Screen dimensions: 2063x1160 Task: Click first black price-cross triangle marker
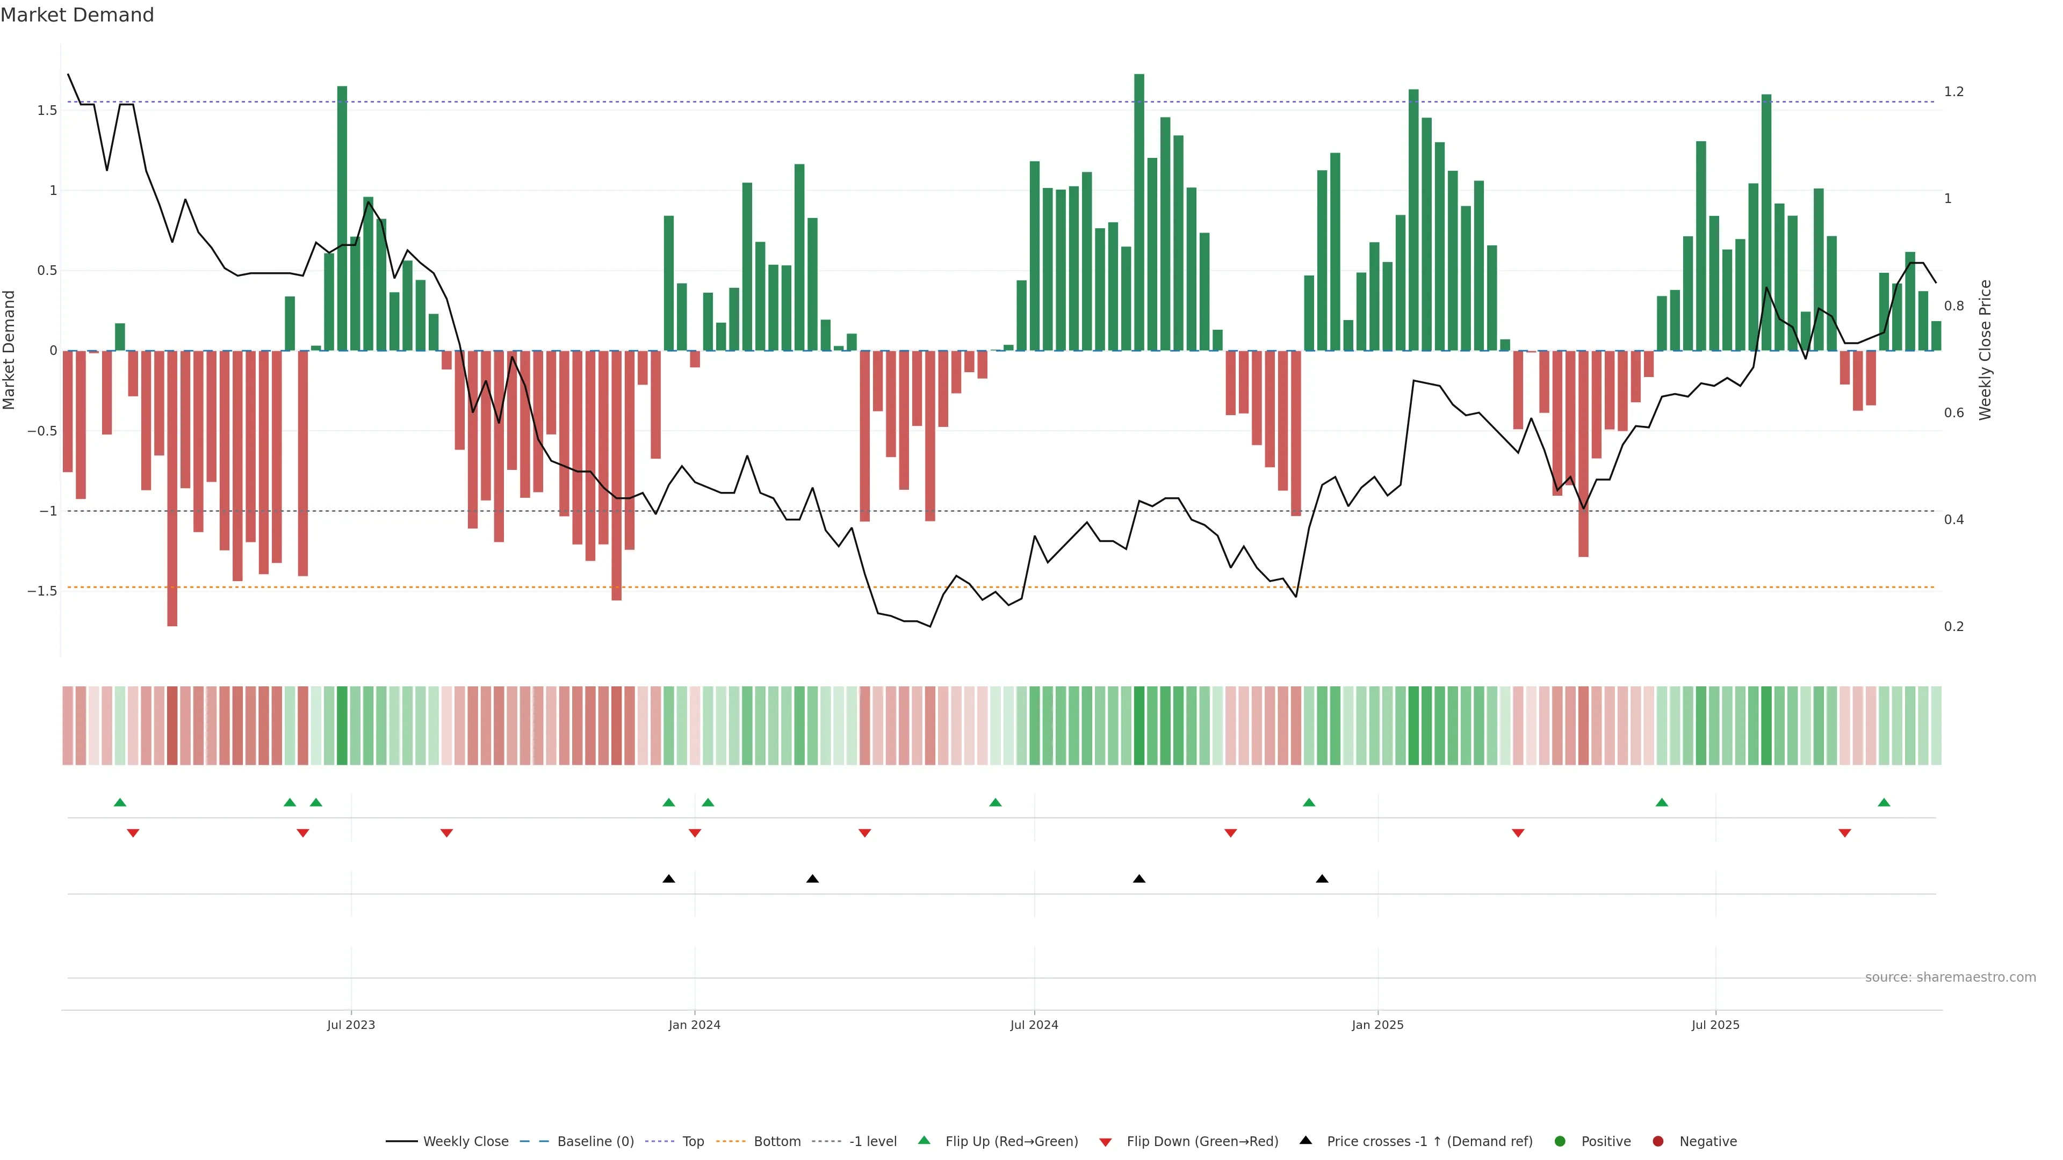[669, 879]
